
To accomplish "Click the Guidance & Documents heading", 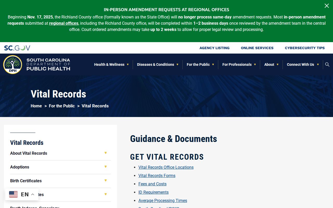I will coord(174,139).
